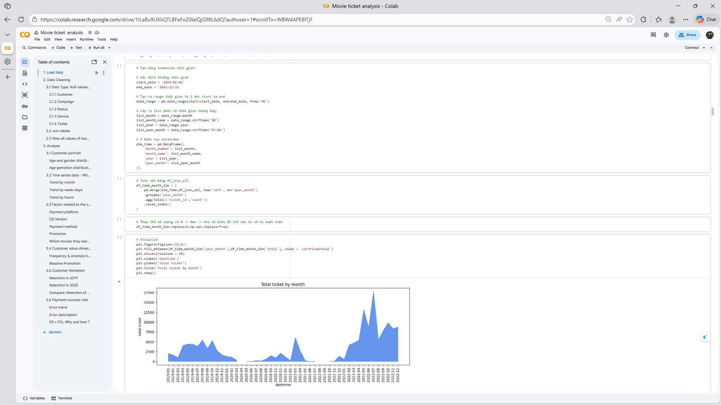721x405 pixels.
Task: Open the code snippets panel icon
Action: pyautogui.click(x=25, y=84)
